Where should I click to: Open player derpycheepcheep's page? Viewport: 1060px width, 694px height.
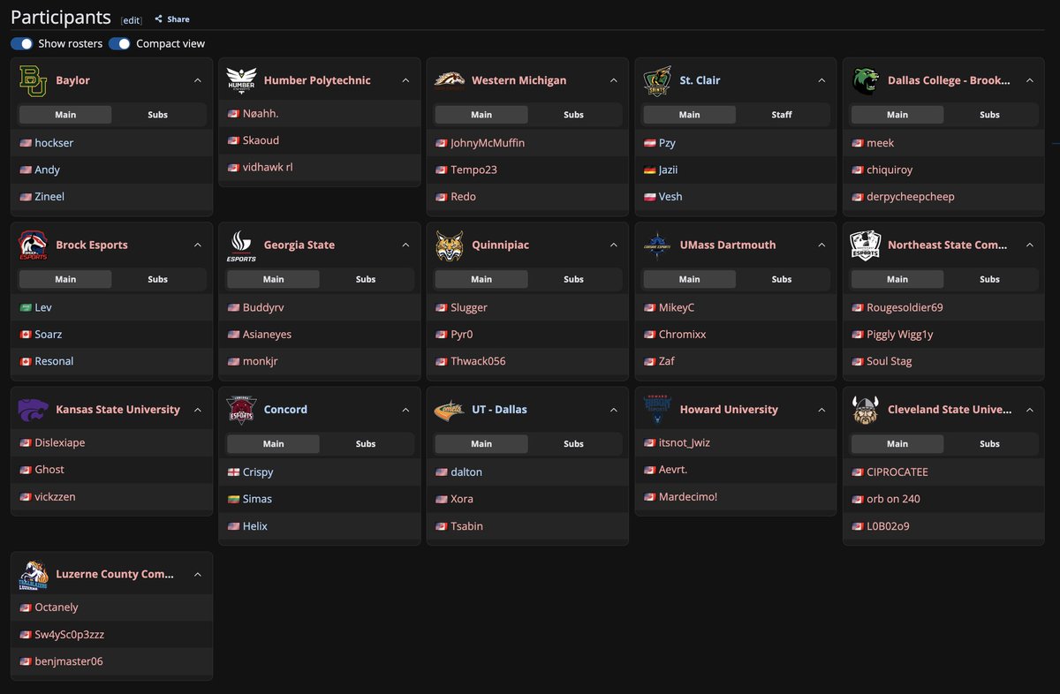[x=911, y=197]
